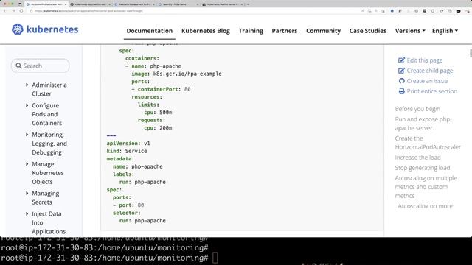The width and height of the screenshot is (472, 265).
Task: Expand the Inject Data Into Applications arrow
Action: (27, 213)
